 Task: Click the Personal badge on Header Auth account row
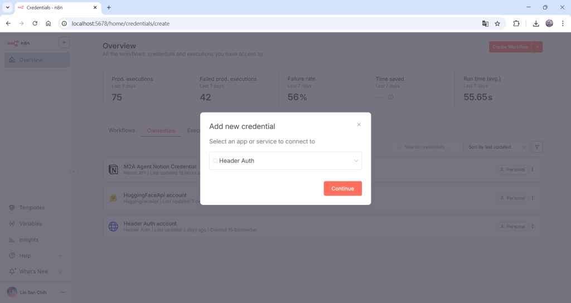tap(512, 226)
